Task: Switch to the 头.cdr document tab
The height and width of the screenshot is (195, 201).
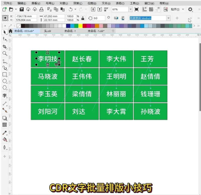Action: click(48, 31)
